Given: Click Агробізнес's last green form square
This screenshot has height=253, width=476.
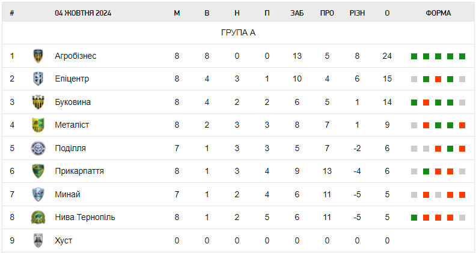Looking at the screenshot, I should tap(462, 56).
